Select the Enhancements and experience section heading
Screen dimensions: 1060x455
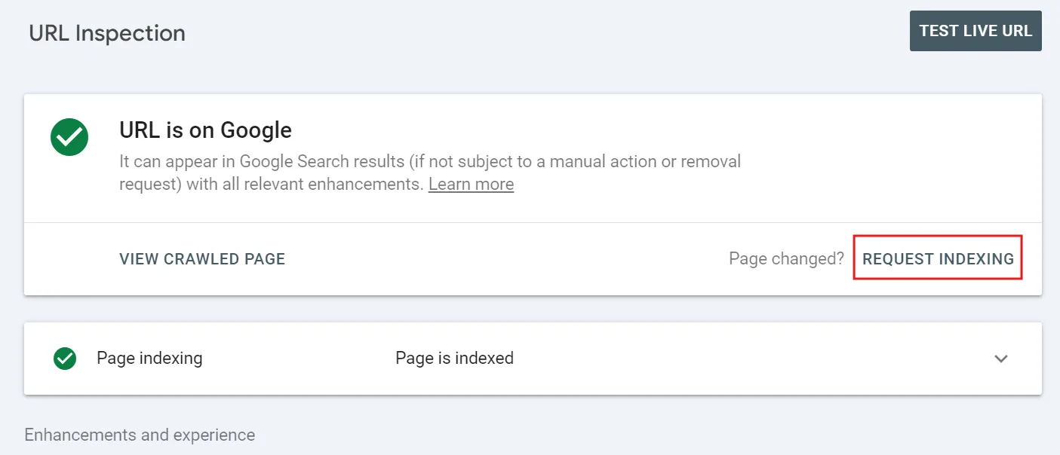coord(140,435)
